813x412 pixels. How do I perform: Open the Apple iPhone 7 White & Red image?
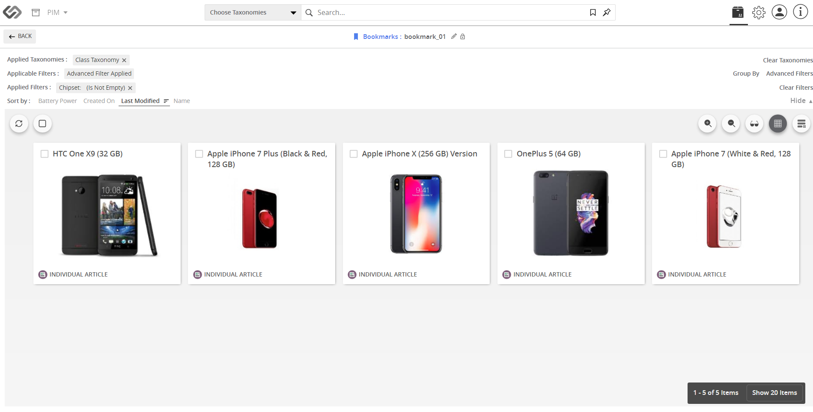click(x=724, y=217)
